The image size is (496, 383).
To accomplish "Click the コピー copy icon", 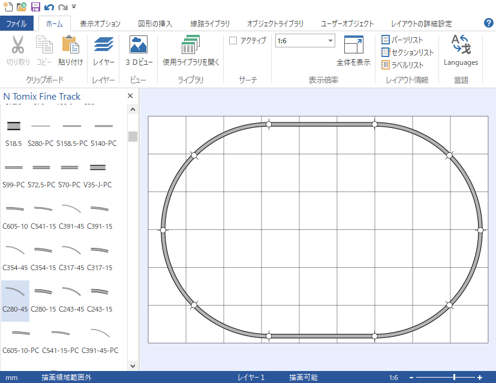I will [44, 44].
